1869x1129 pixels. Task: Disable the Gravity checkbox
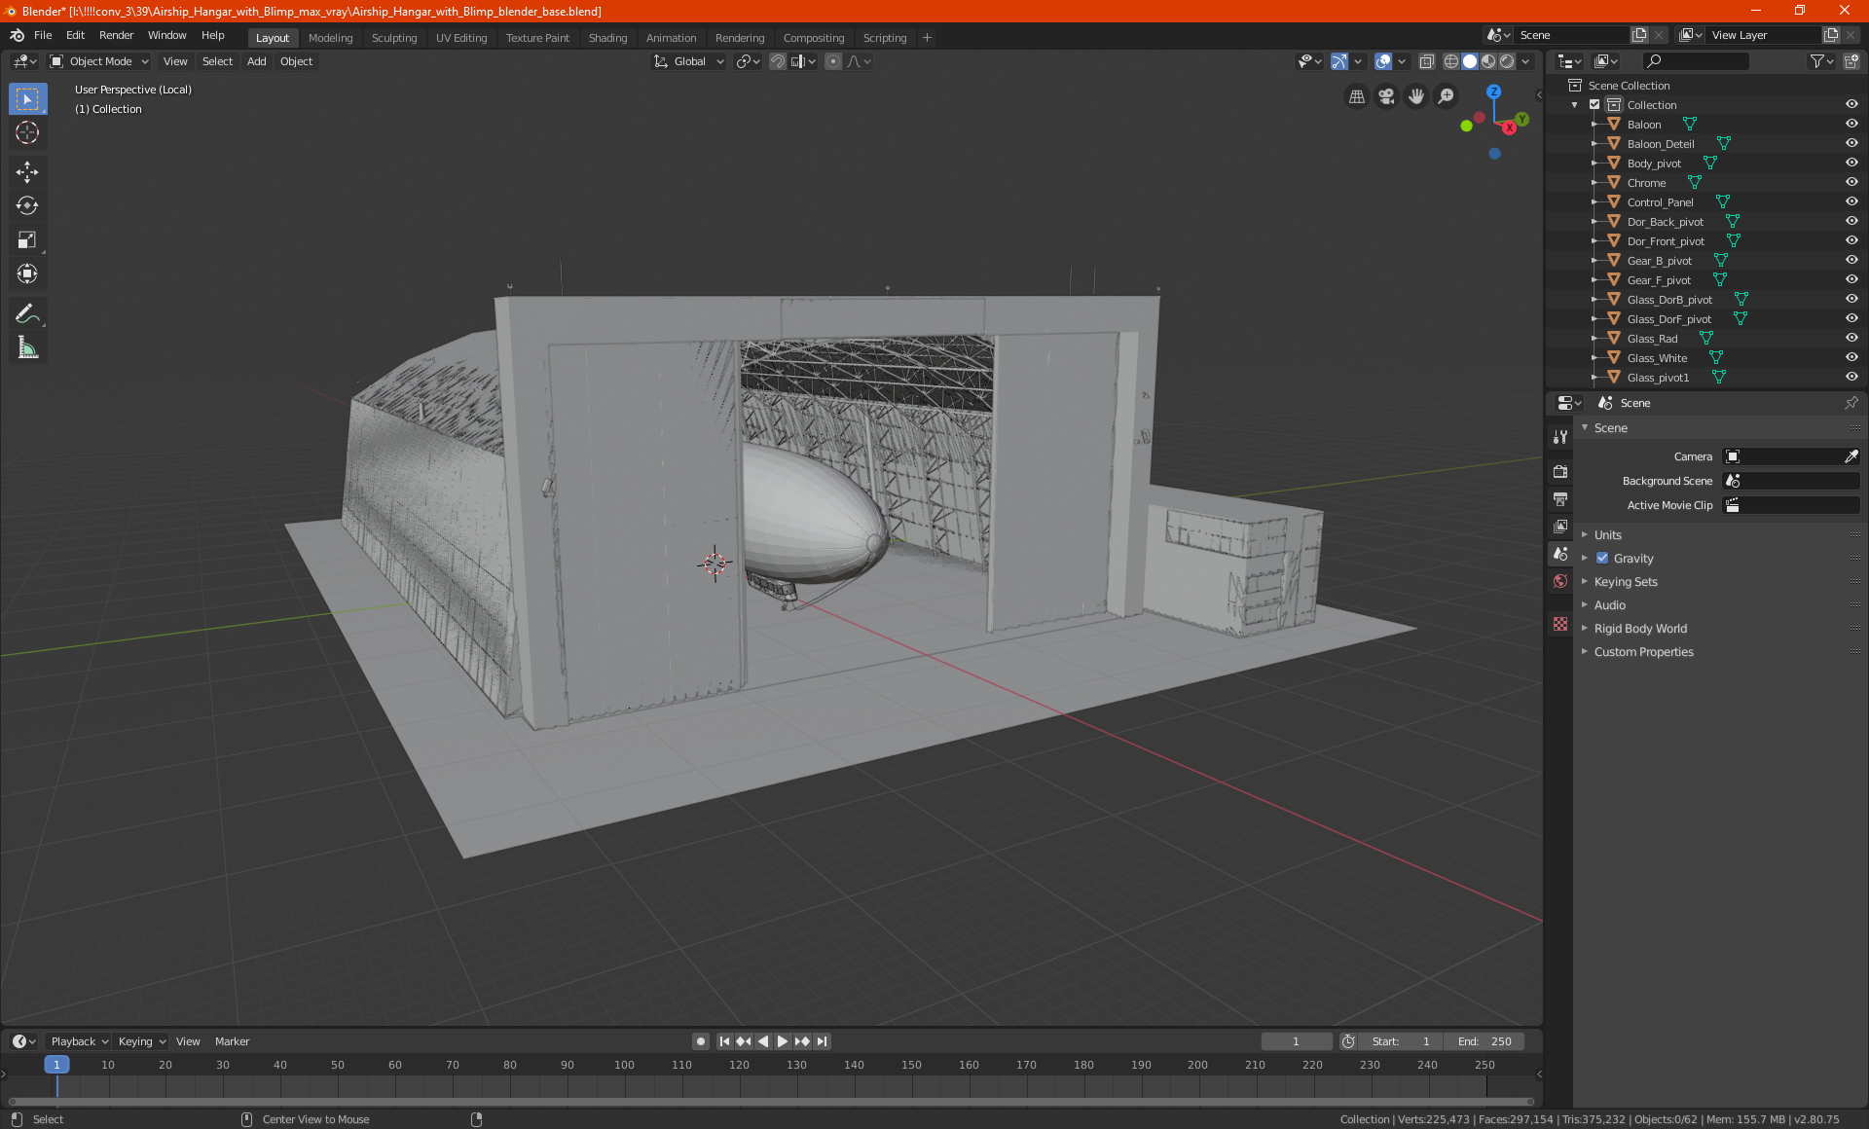(1602, 559)
